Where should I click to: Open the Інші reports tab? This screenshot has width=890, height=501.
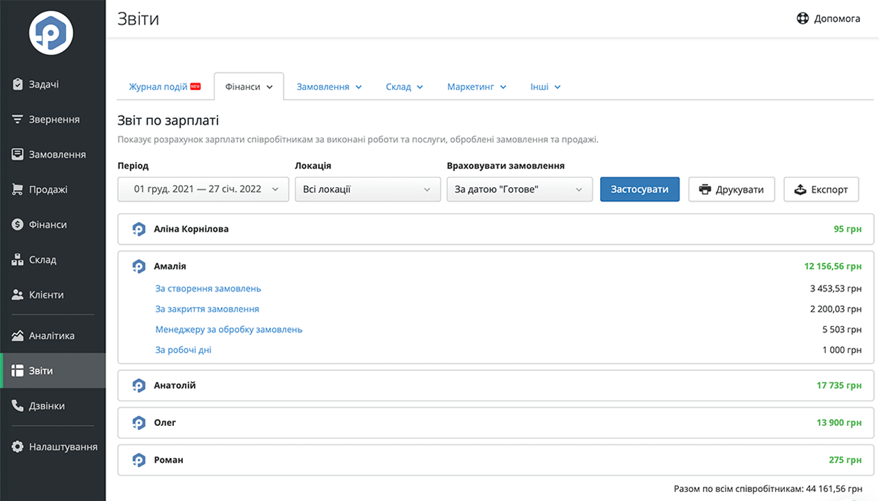(545, 87)
